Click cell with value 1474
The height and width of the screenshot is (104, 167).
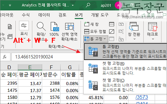click(x=51, y=90)
